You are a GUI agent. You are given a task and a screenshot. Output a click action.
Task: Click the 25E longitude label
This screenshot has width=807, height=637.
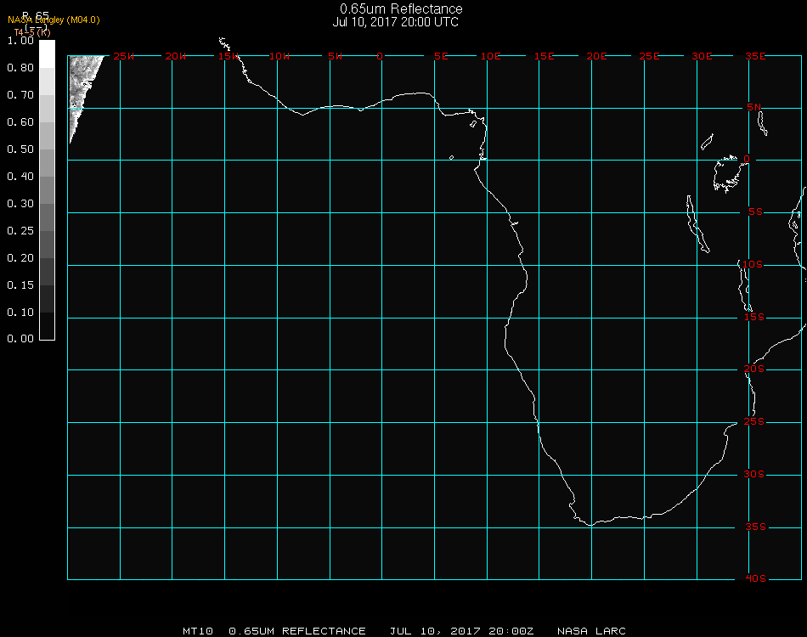point(649,56)
